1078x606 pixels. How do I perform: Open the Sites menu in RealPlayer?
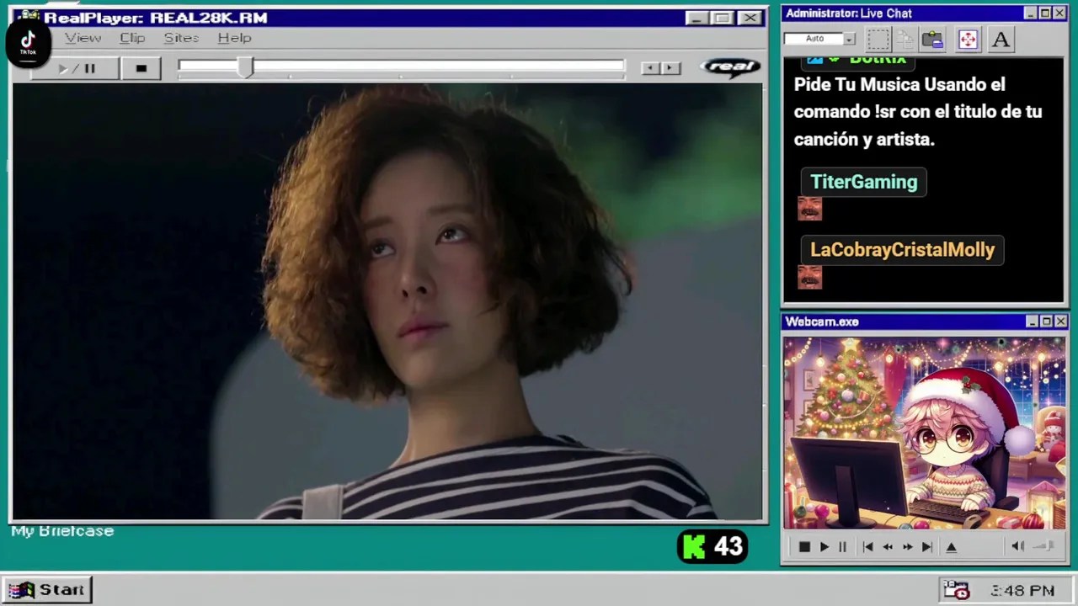pyautogui.click(x=181, y=38)
